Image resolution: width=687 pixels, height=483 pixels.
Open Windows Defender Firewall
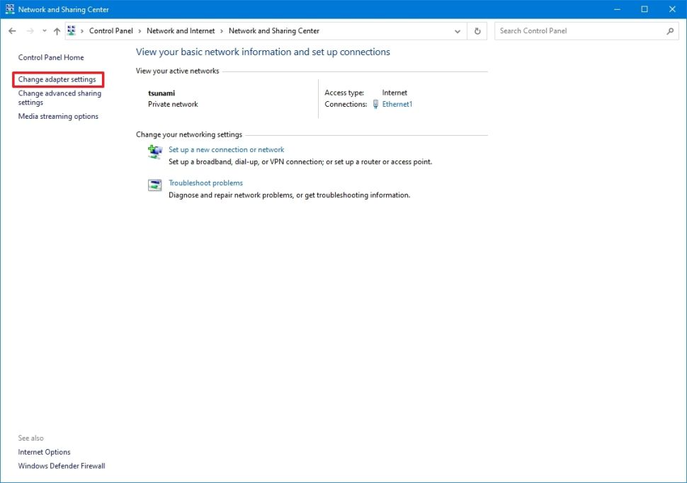61,465
